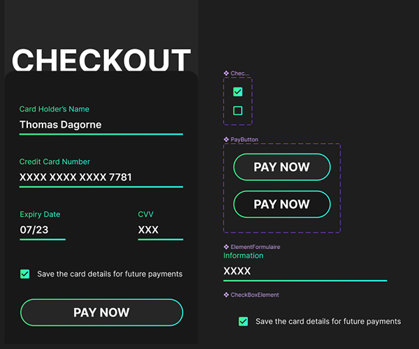Select the CheckBoxElement component label
This screenshot has width=419, height=349.
point(255,295)
